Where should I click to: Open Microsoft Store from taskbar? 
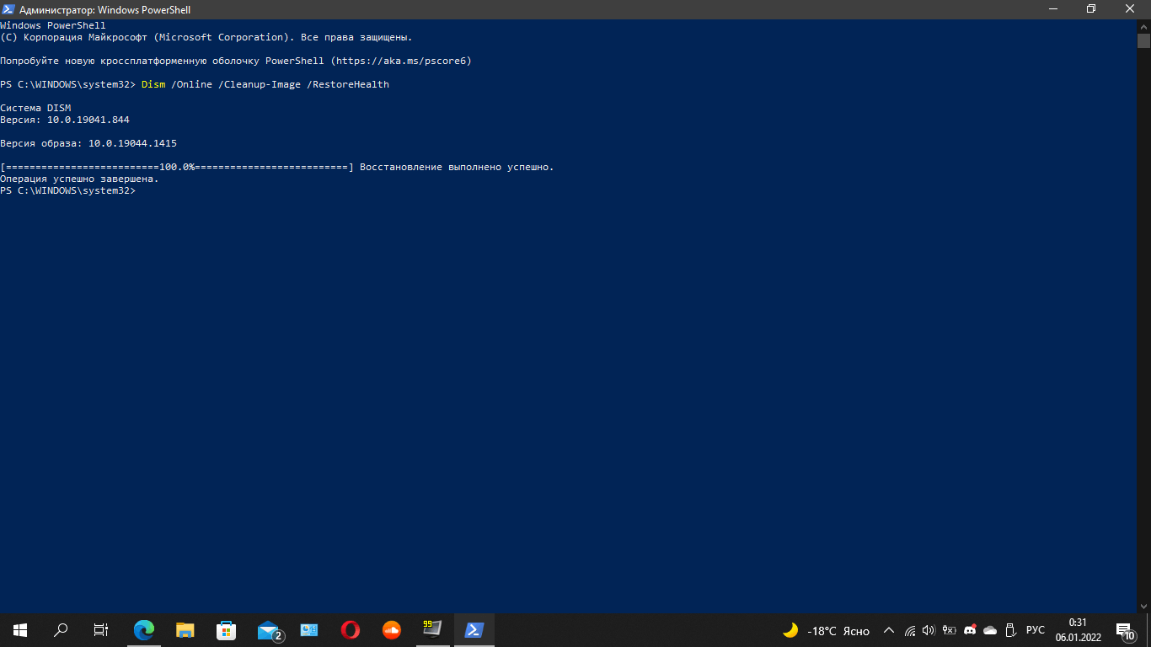[226, 629]
